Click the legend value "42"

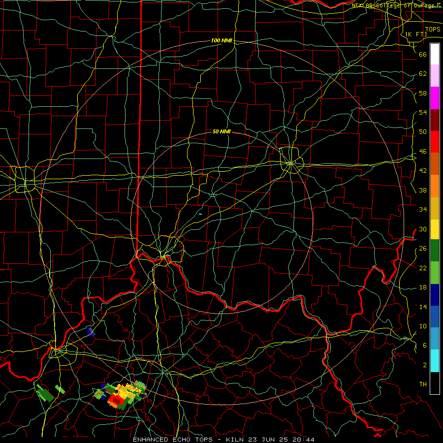click(x=423, y=171)
